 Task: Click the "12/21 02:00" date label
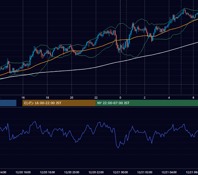[145, 172]
